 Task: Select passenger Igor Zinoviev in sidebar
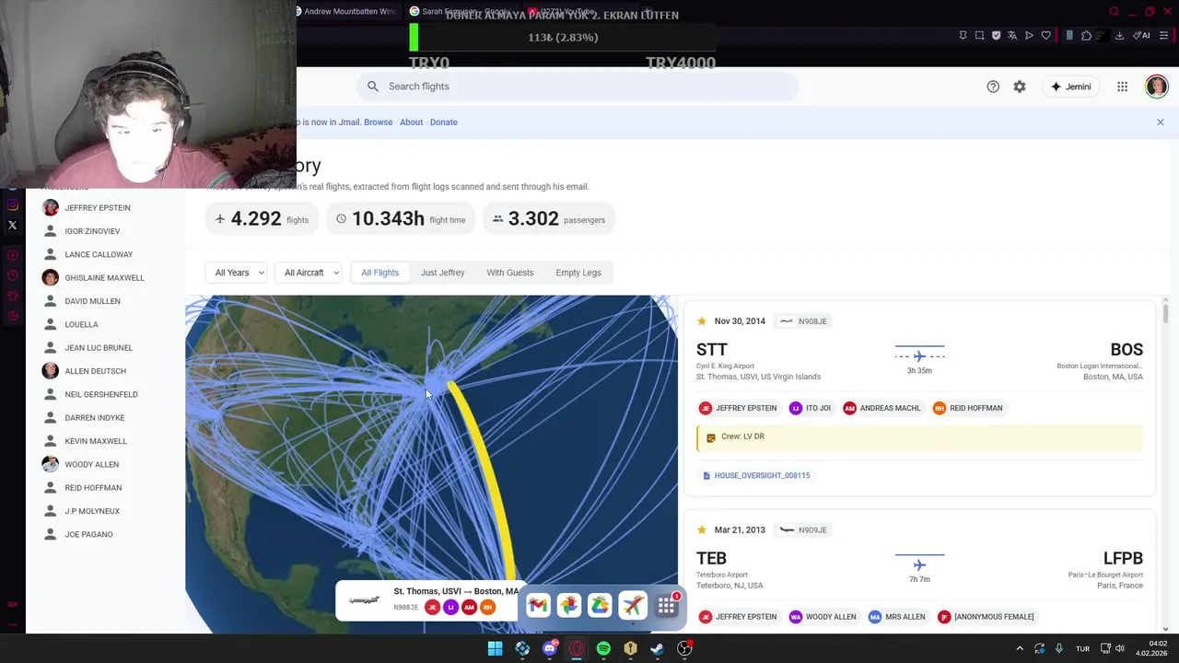click(92, 231)
